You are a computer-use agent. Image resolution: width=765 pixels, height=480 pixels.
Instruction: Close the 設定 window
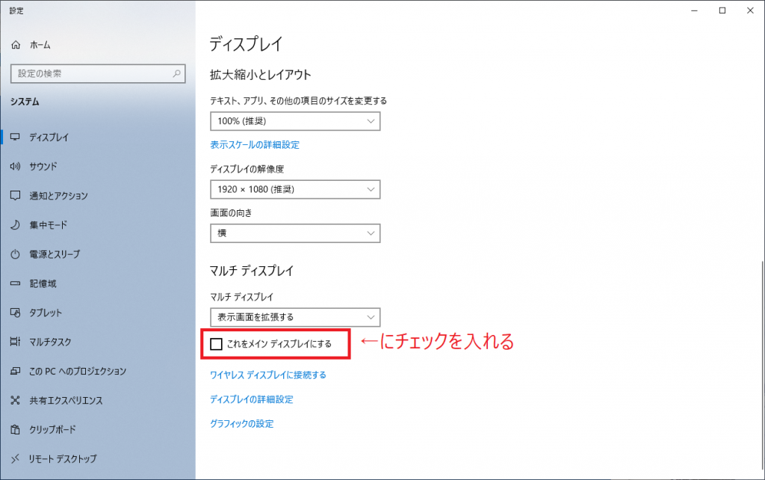click(750, 10)
